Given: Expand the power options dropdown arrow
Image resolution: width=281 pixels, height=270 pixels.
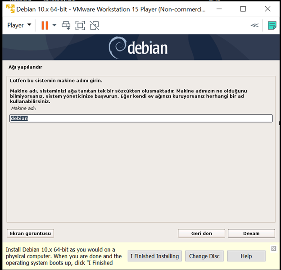Looking at the screenshot, I should (x=54, y=25).
